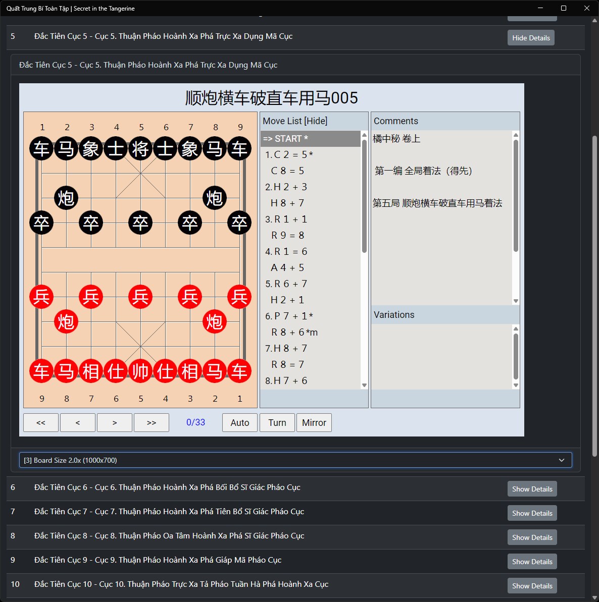This screenshot has width=599, height=602.
Task: Click the Turn board button
Action: (277, 422)
